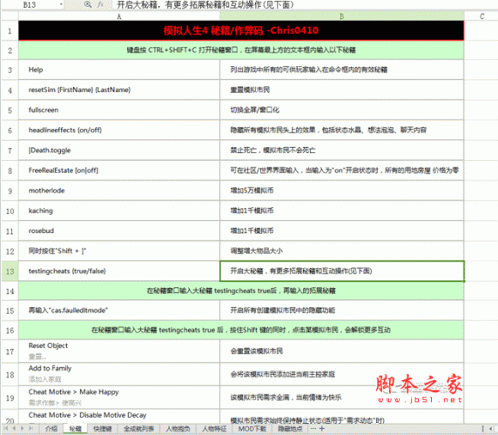Select row 9 header

pyautogui.click(x=10, y=191)
